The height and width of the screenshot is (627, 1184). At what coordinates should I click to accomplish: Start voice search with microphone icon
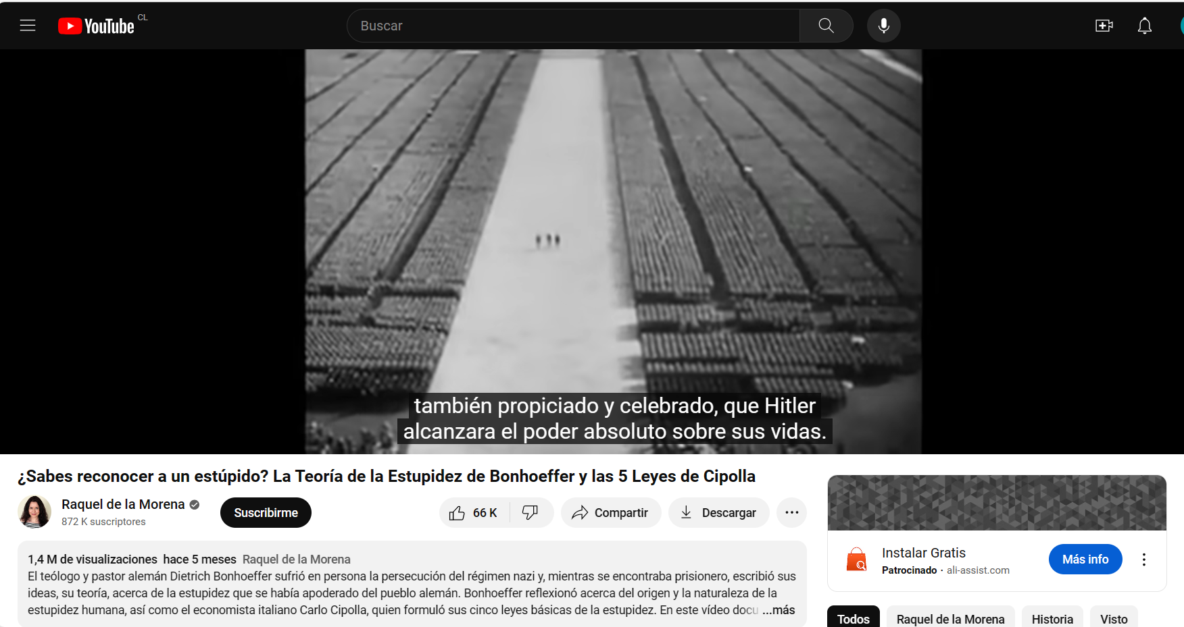pos(883,26)
